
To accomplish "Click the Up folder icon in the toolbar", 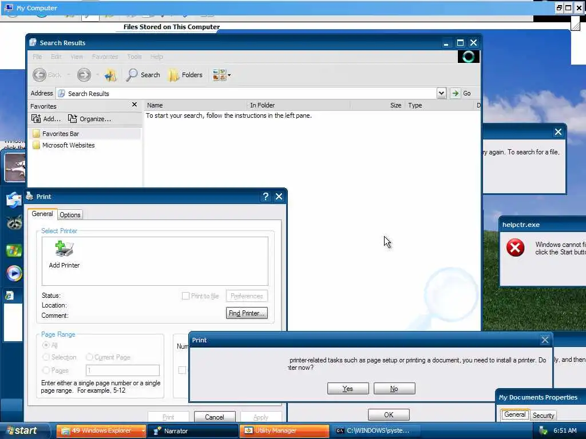I will point(110,75).
